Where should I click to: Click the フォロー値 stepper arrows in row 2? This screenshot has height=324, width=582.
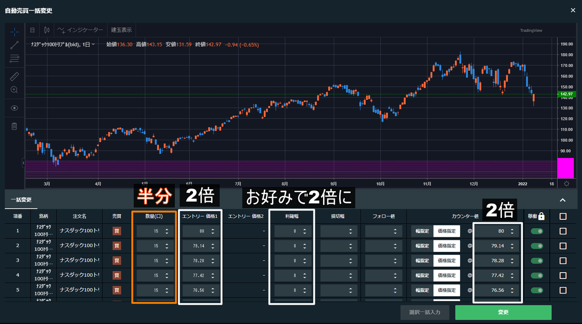(x=395, y=246)
